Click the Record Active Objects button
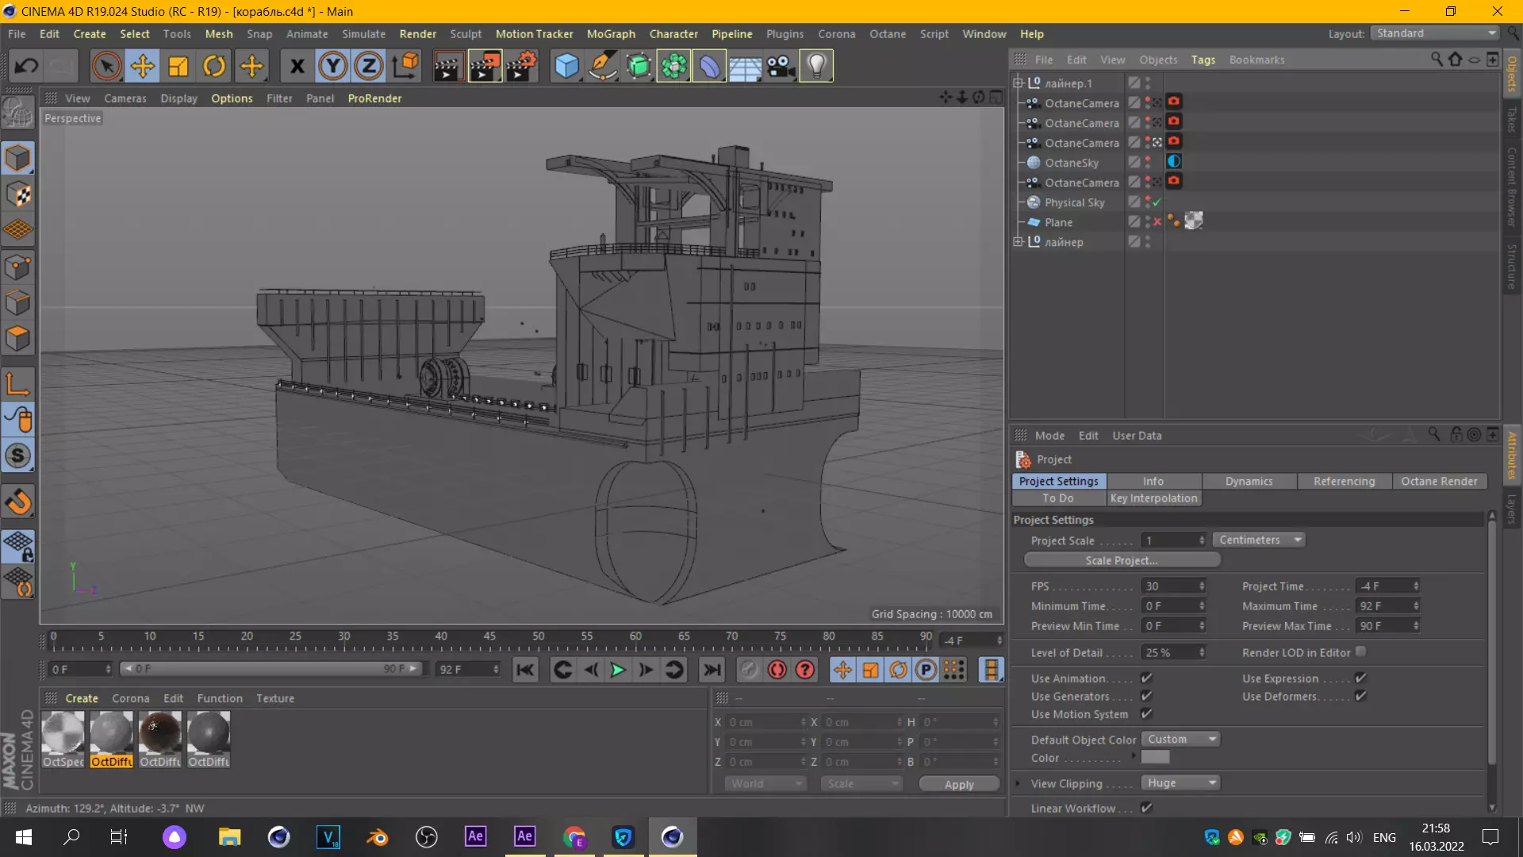This screenshot has height=857, width=1523. coord(748,670)
